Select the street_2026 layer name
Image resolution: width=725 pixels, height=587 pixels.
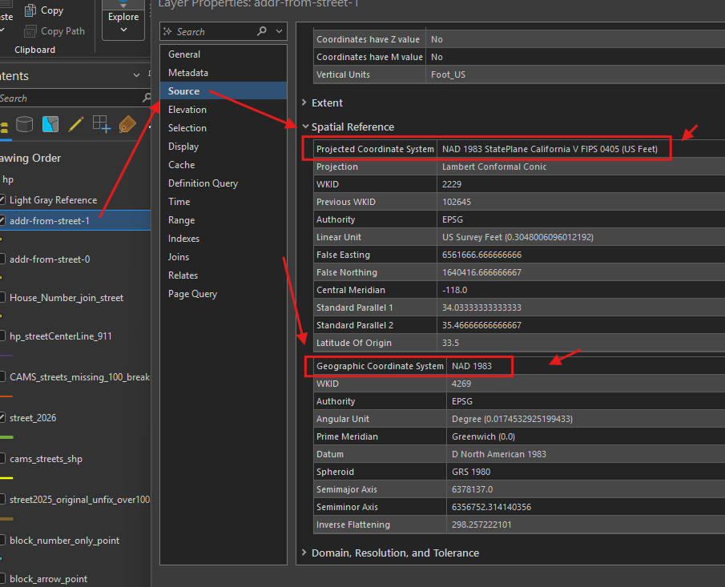coord(33,418)
